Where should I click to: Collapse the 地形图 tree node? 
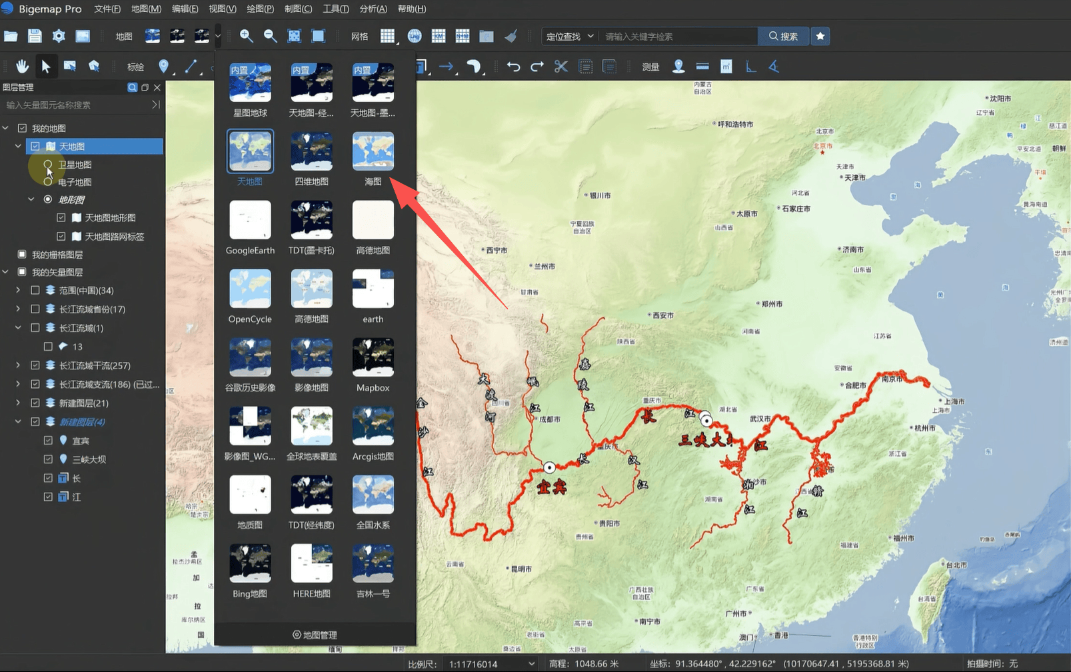click(31, 199)
